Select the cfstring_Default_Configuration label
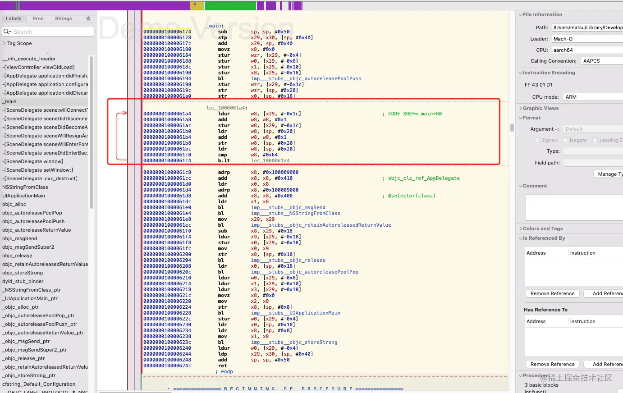Screen dimensions: 623x393 tap(39, 384)
